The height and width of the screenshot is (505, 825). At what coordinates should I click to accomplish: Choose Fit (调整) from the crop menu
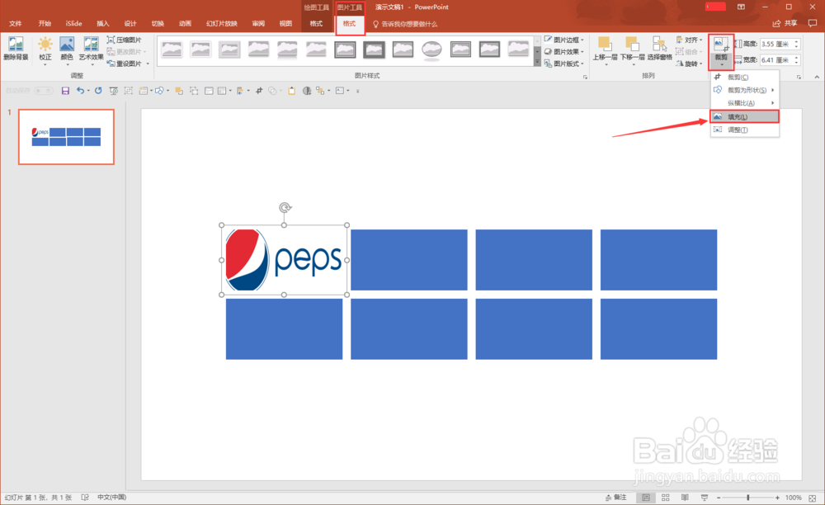(744, 130)
